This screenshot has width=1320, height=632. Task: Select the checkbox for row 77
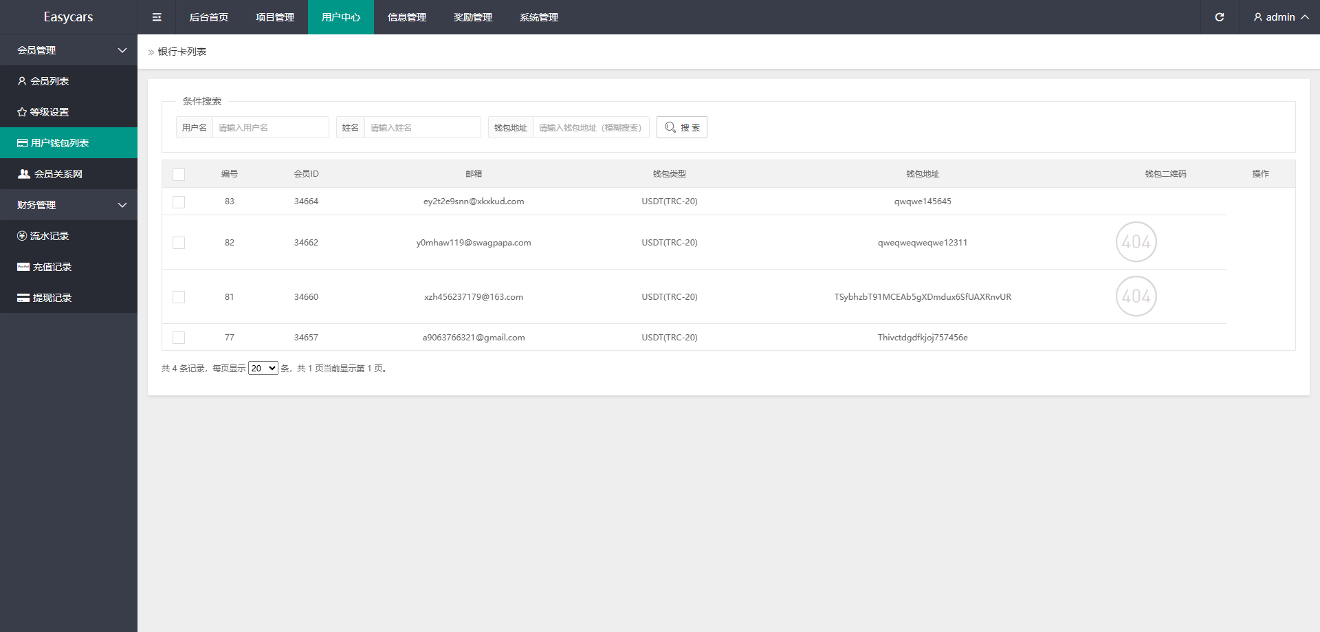tap(179, 338)
